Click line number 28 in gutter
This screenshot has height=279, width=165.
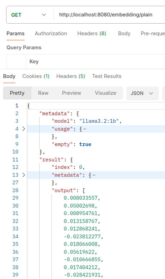[15, 190]
